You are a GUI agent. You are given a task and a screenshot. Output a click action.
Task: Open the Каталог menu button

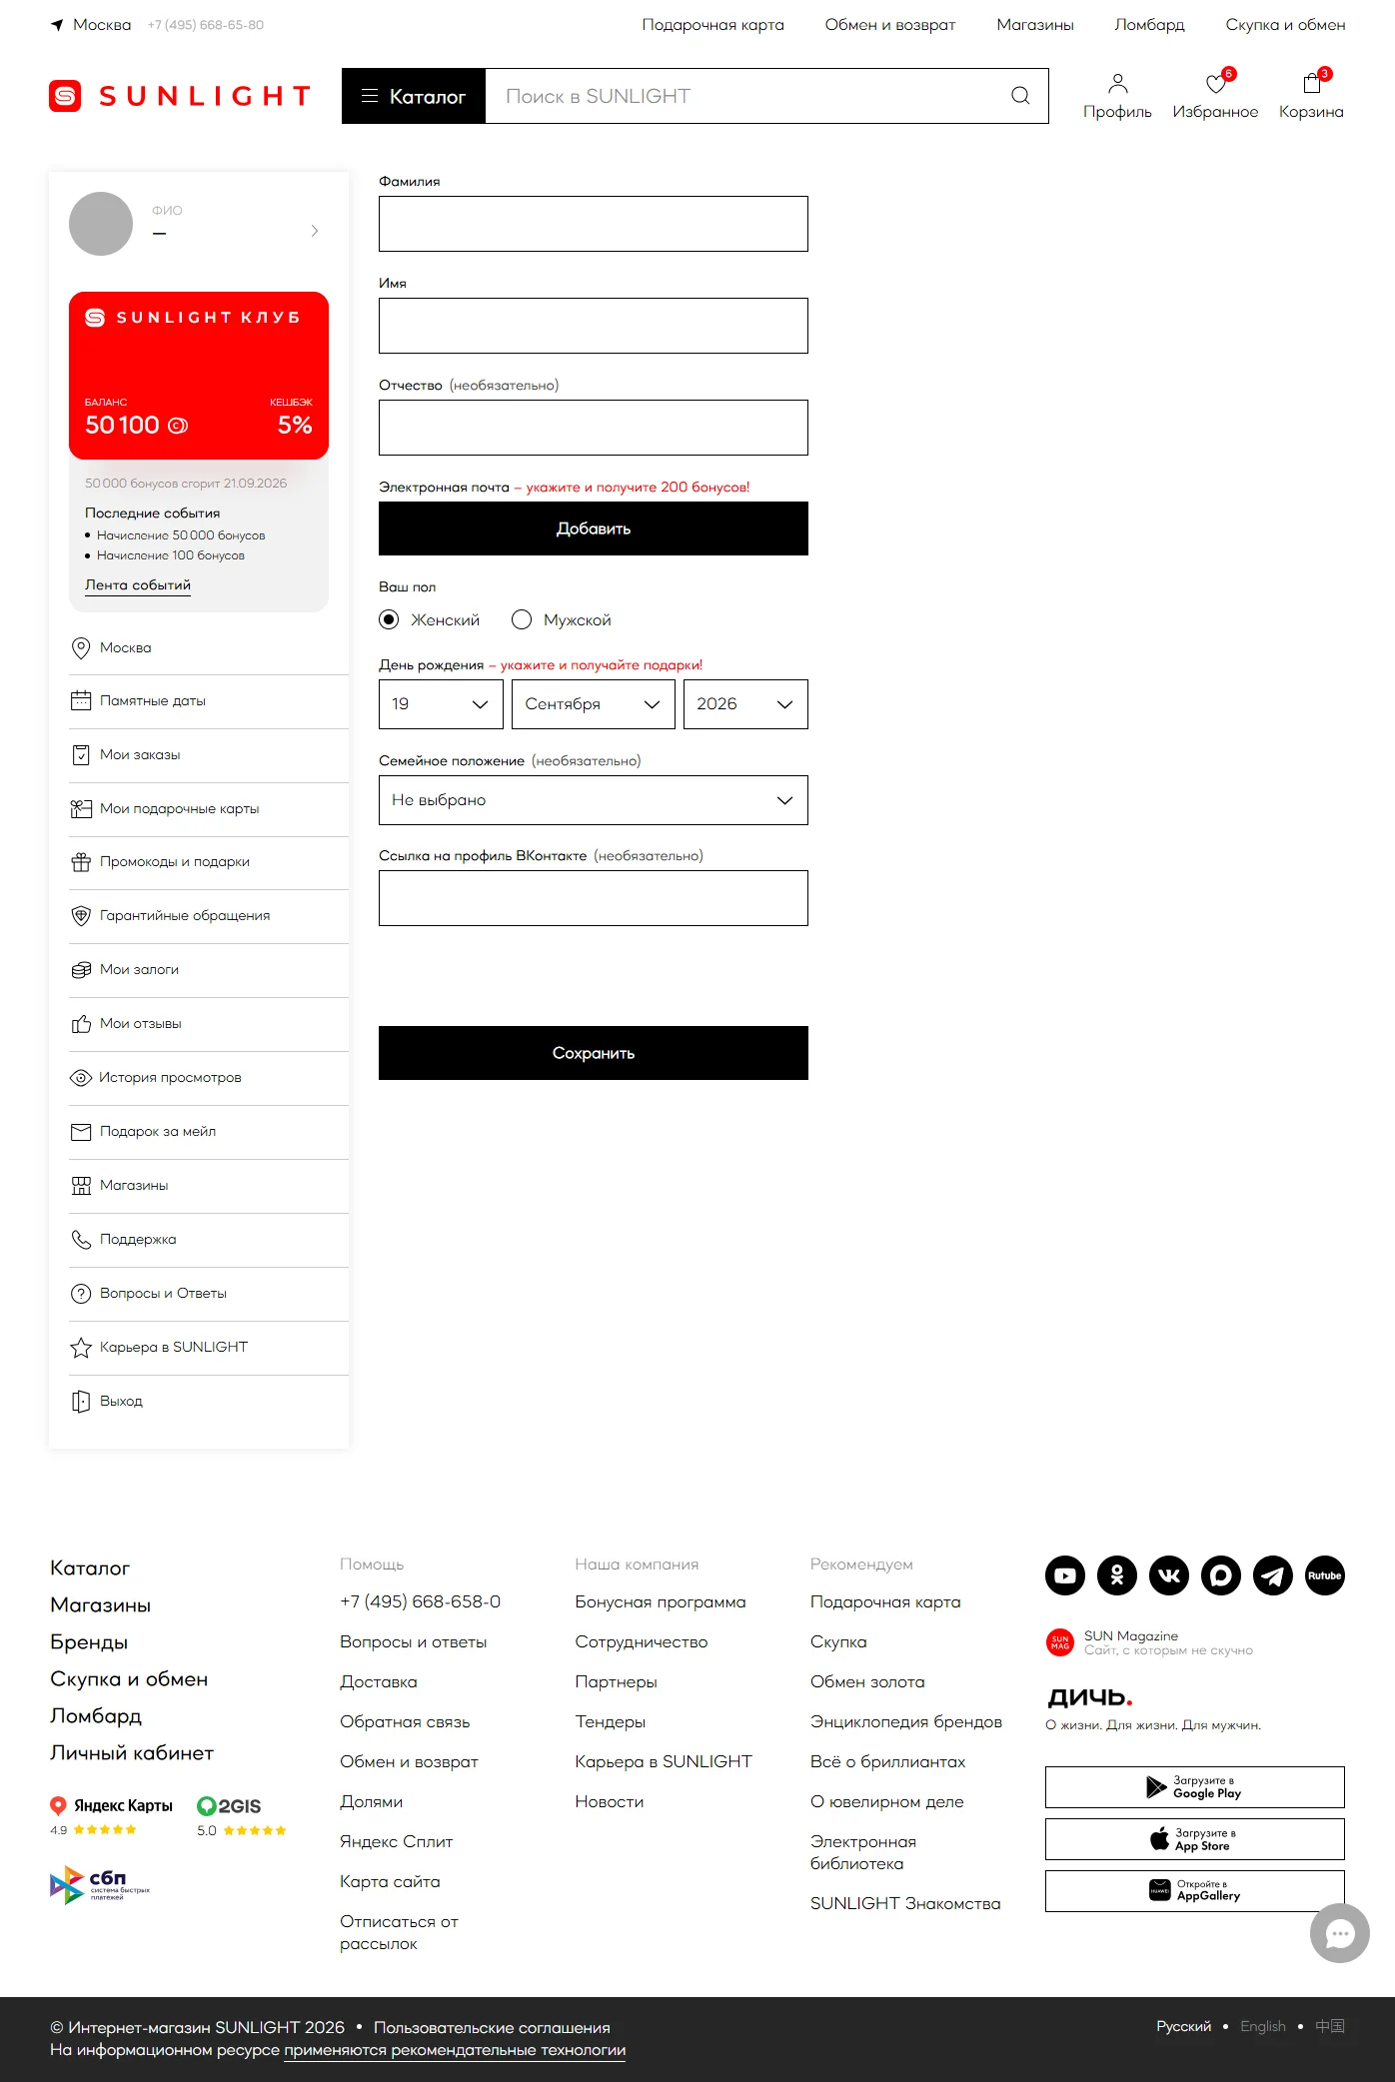pos(414,96)
